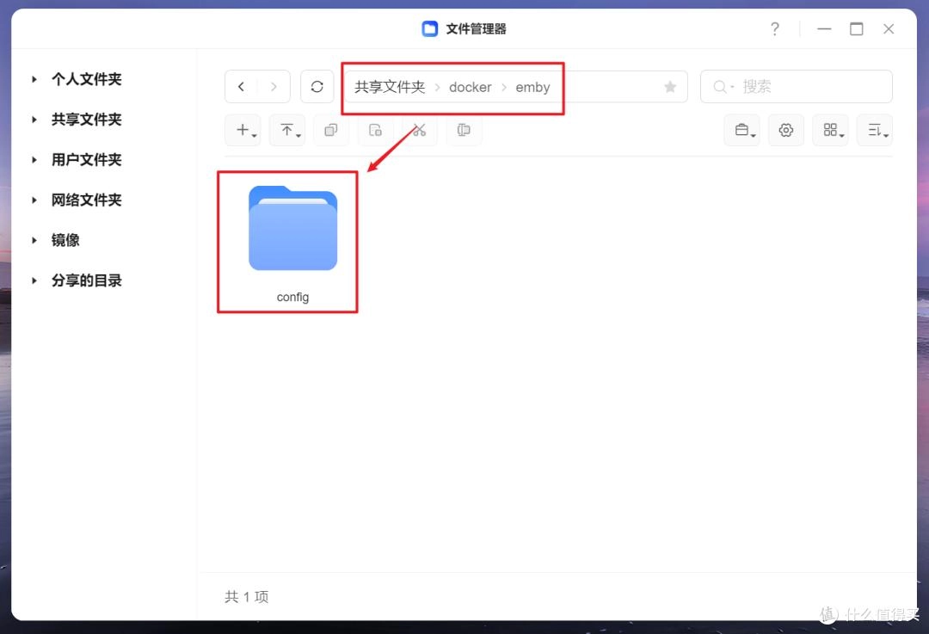Open the sort order dropdown
The height and width of the screenshot is (634, 929).
(875, 130)
